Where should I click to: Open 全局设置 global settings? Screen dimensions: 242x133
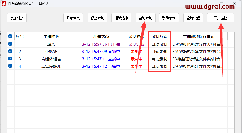click(193, 18)
